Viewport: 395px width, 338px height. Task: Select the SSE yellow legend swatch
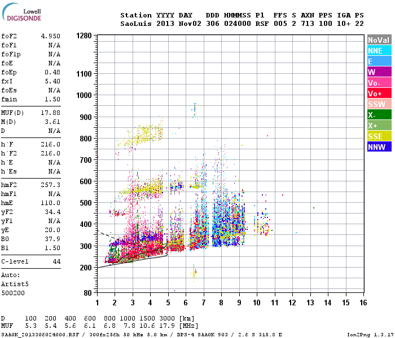coord(379,136)
